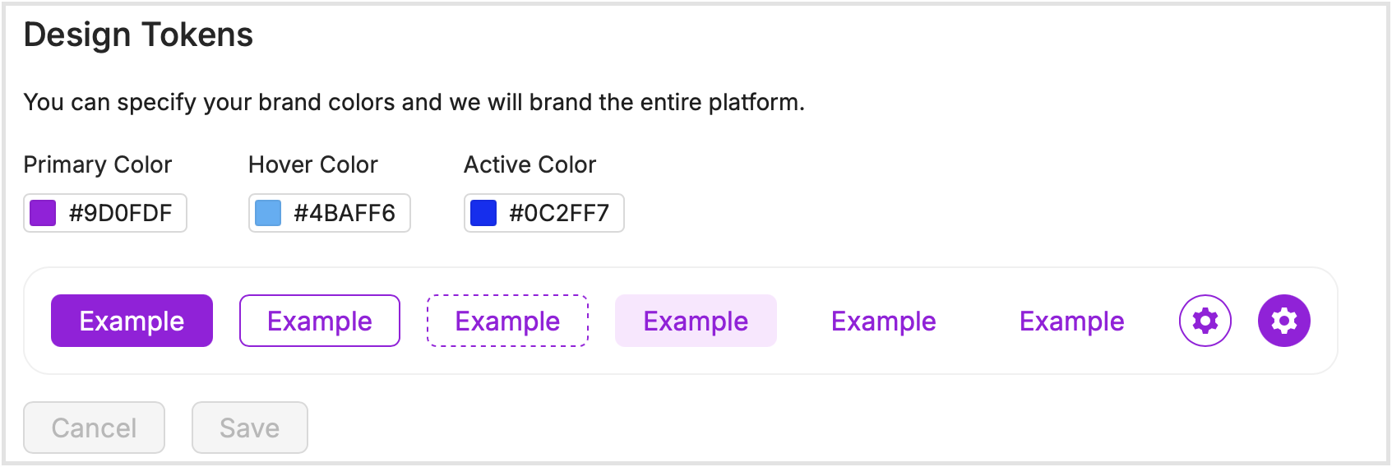Click the sixth Example link-style button
Screen dimensions: 1392x467
[x=1071, y=321]
